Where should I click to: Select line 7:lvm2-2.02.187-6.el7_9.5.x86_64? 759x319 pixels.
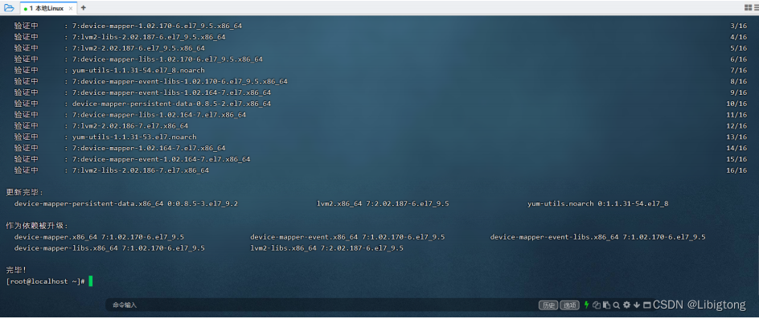pos(138,48)
